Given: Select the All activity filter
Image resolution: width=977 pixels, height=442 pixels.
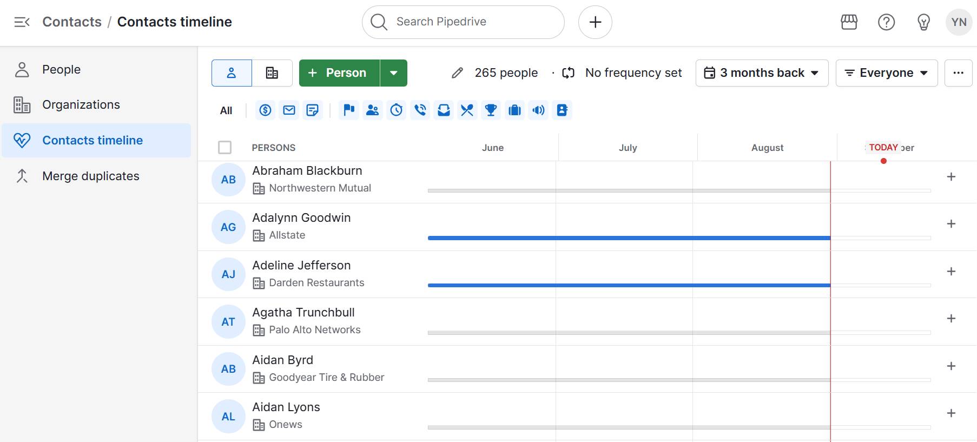Looking at the screenshot, I should pos(226,110).
